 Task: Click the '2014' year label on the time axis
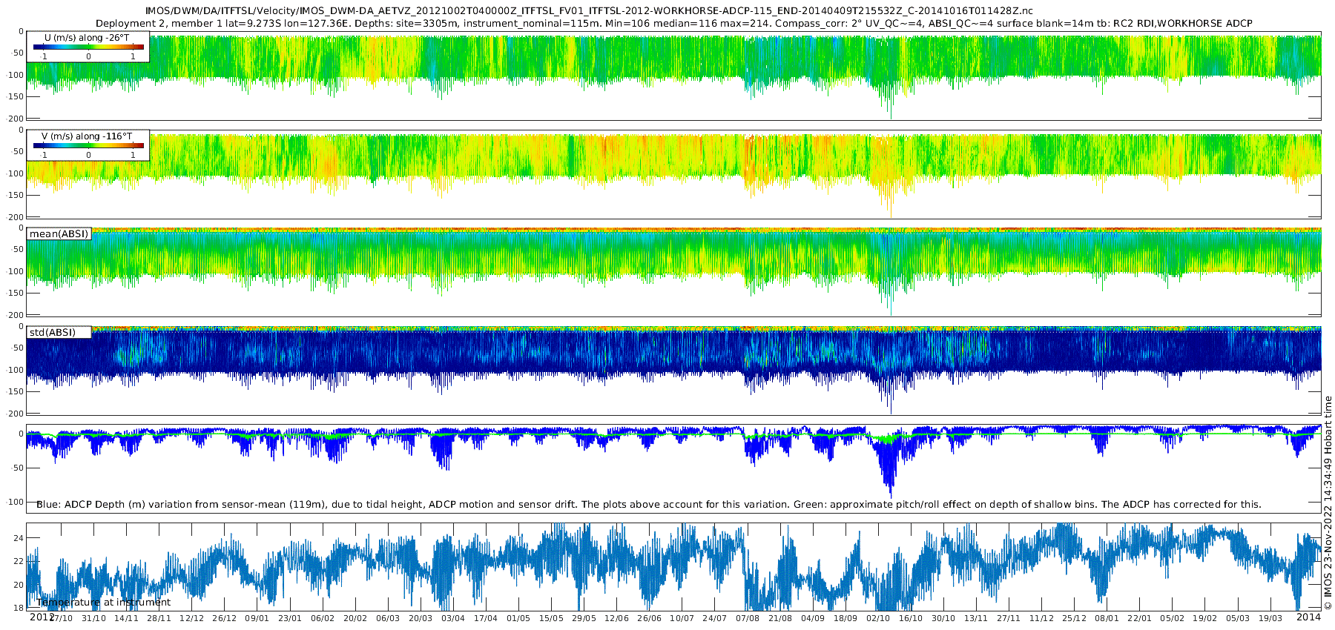[1308, 617]
